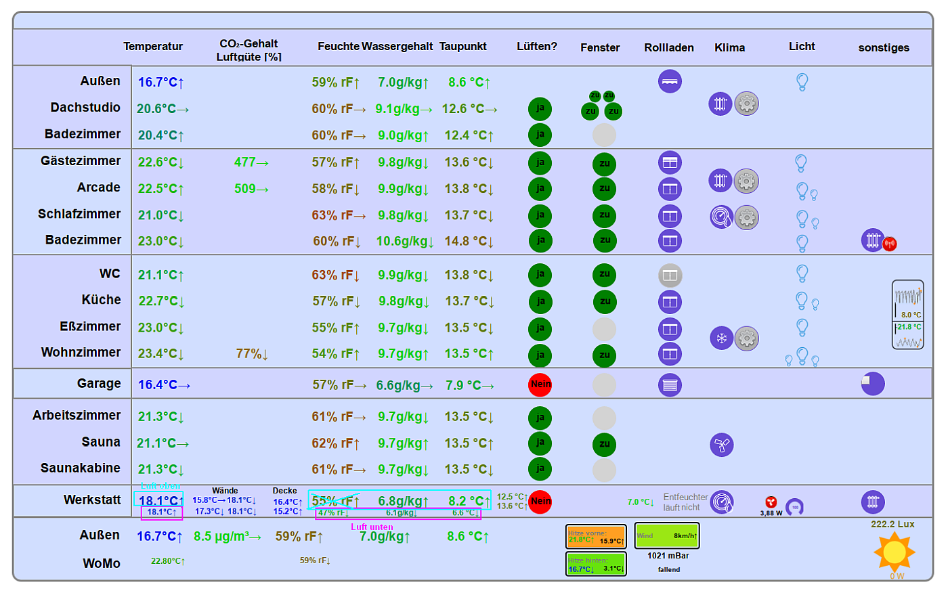Screen dimensions: 948x595
Task: Click the green ja indicator for Wohnzimmer
Action: [540, 355]
